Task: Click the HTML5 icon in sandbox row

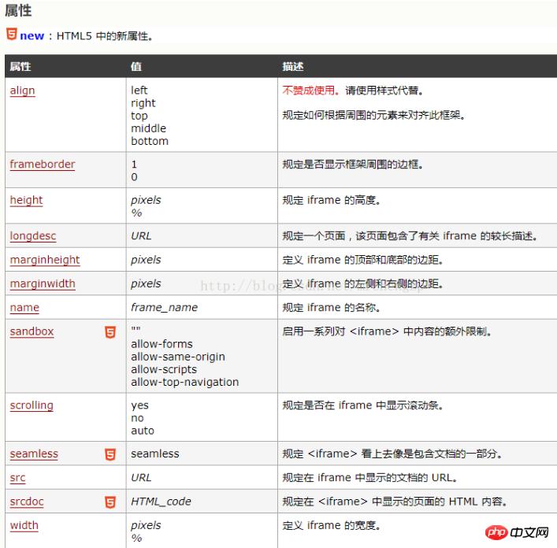Action: coord(110,332)
